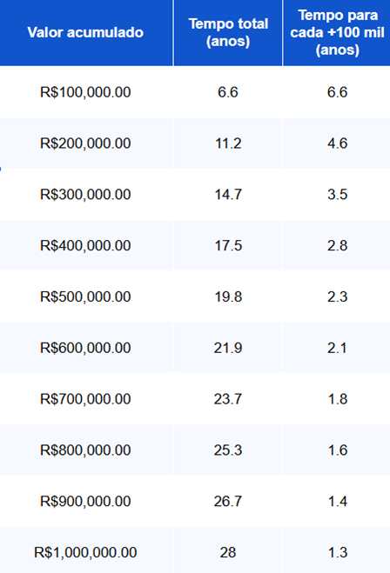Select the Tempo total (anos) header
This screenshot has height=573, width=390.
228,32
